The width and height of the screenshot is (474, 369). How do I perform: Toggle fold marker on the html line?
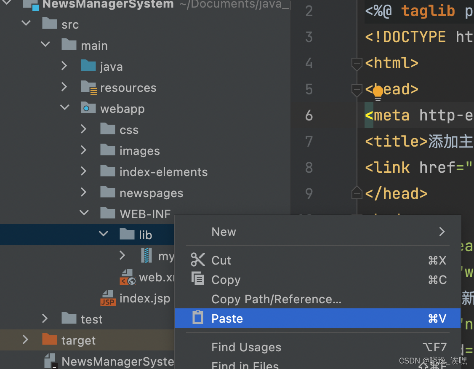[x=357, y=64]
